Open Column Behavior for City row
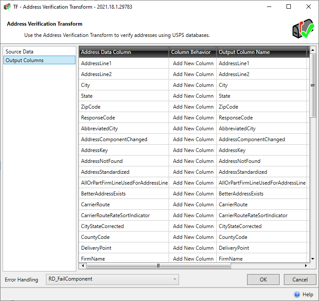The height and width of the screenshot is (301, 319). [193, 85]
